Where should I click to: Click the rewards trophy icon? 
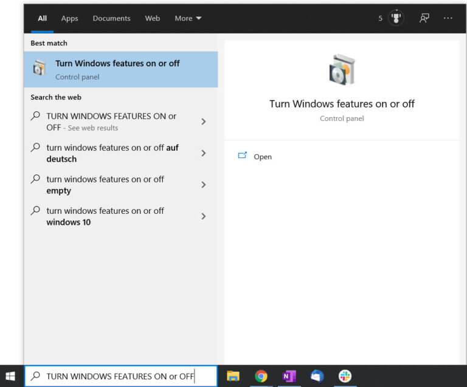(396, 18)
